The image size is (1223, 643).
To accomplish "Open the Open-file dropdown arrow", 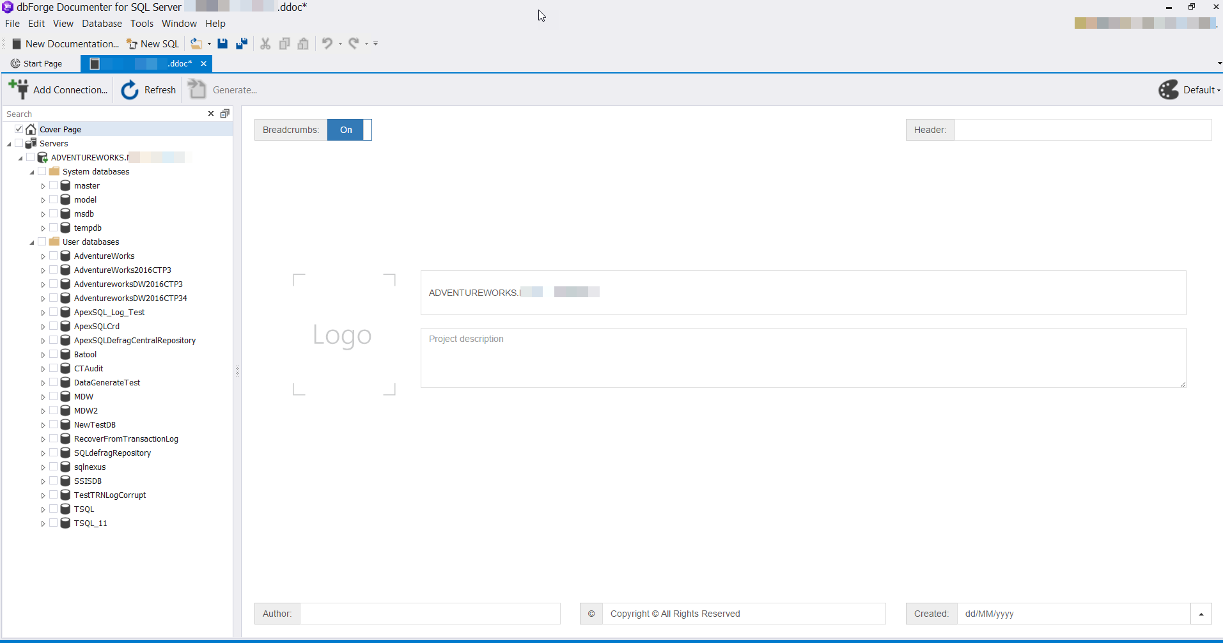I will tap(209, 43).
